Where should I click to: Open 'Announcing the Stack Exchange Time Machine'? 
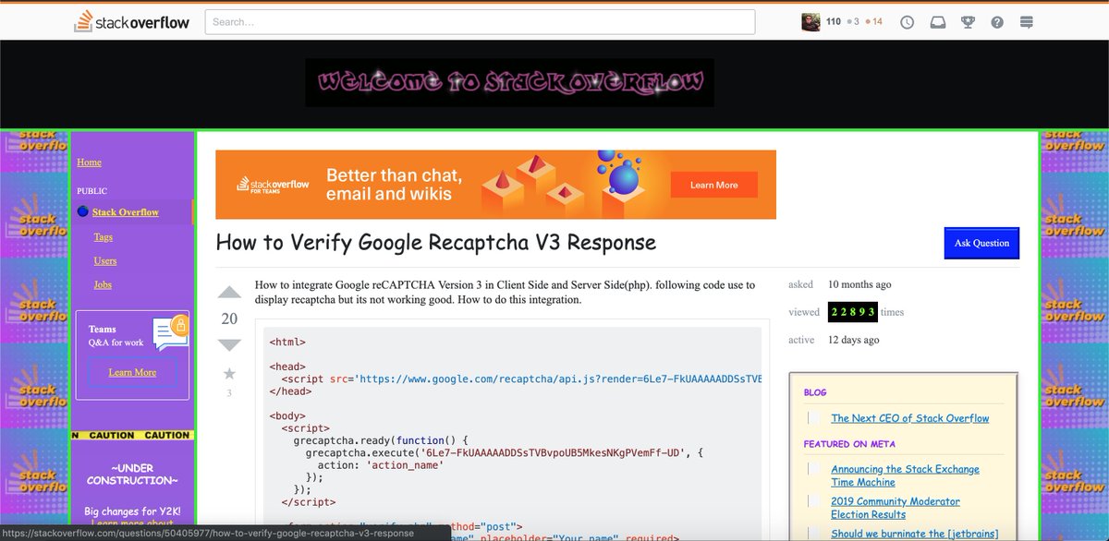tap(905, 475)
